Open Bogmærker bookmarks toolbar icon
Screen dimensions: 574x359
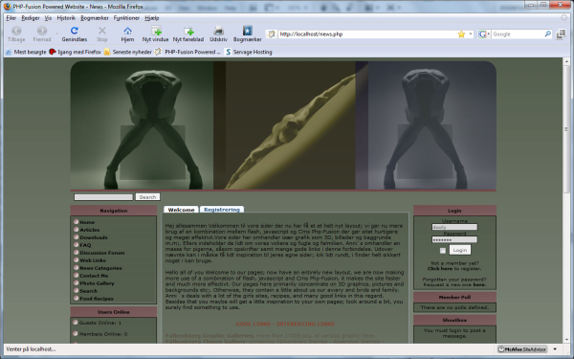point(248,31)
